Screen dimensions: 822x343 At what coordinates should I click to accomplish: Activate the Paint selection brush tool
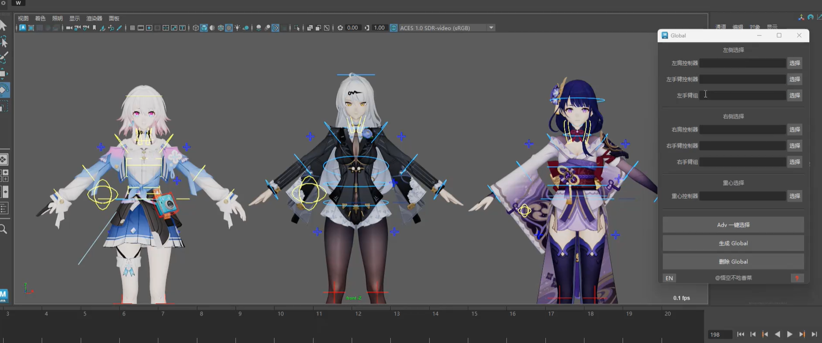(3, 57)
